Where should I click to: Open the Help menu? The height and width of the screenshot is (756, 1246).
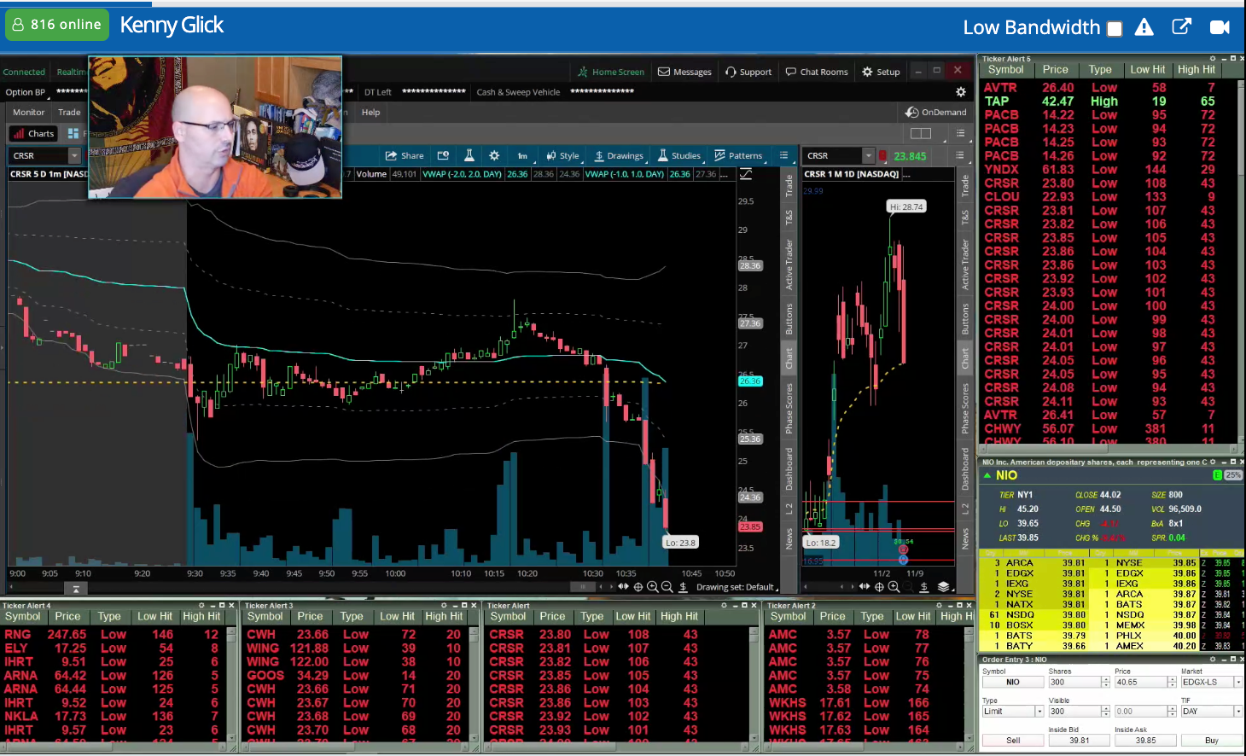point(370,113)
